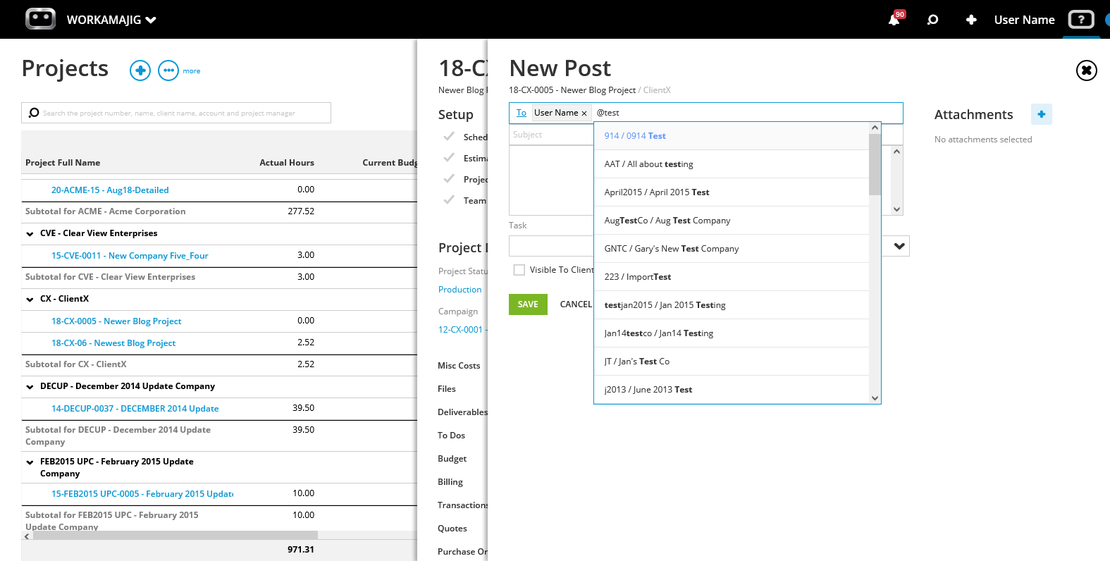Open project 18-CX-06 - Newest Blog Project

(x=113, y=343)
